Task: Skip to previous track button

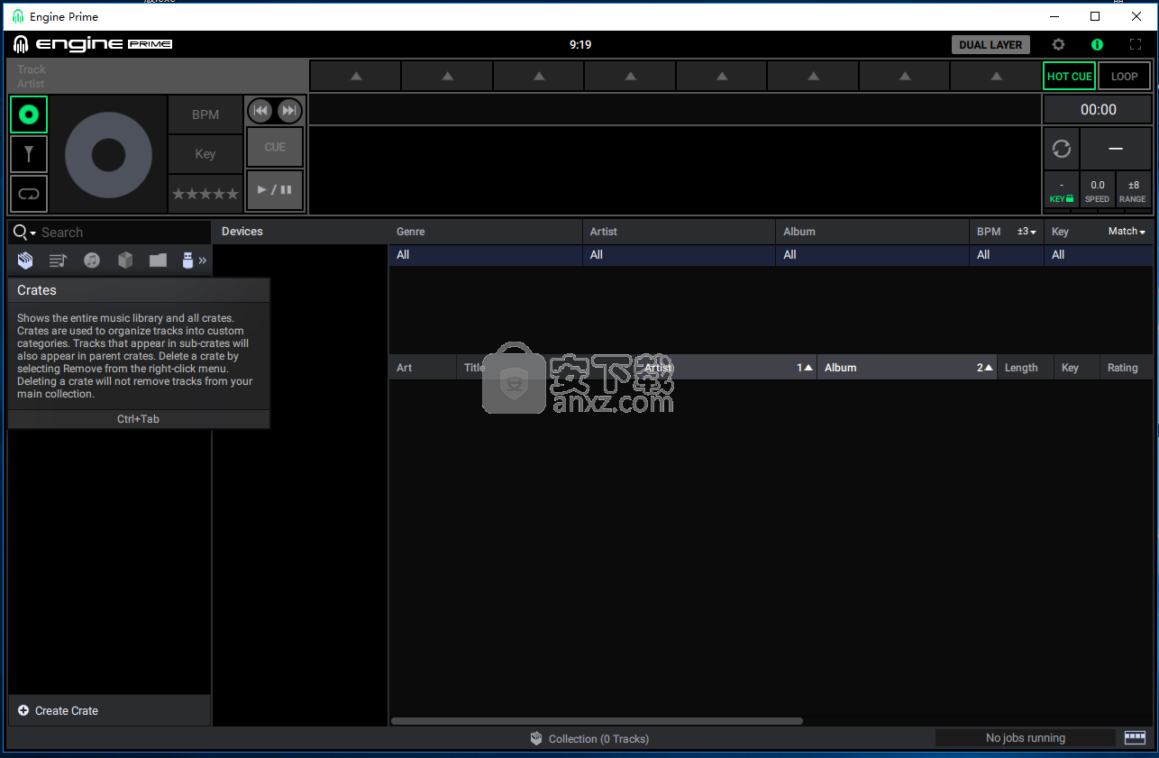Action: (260, 111)
